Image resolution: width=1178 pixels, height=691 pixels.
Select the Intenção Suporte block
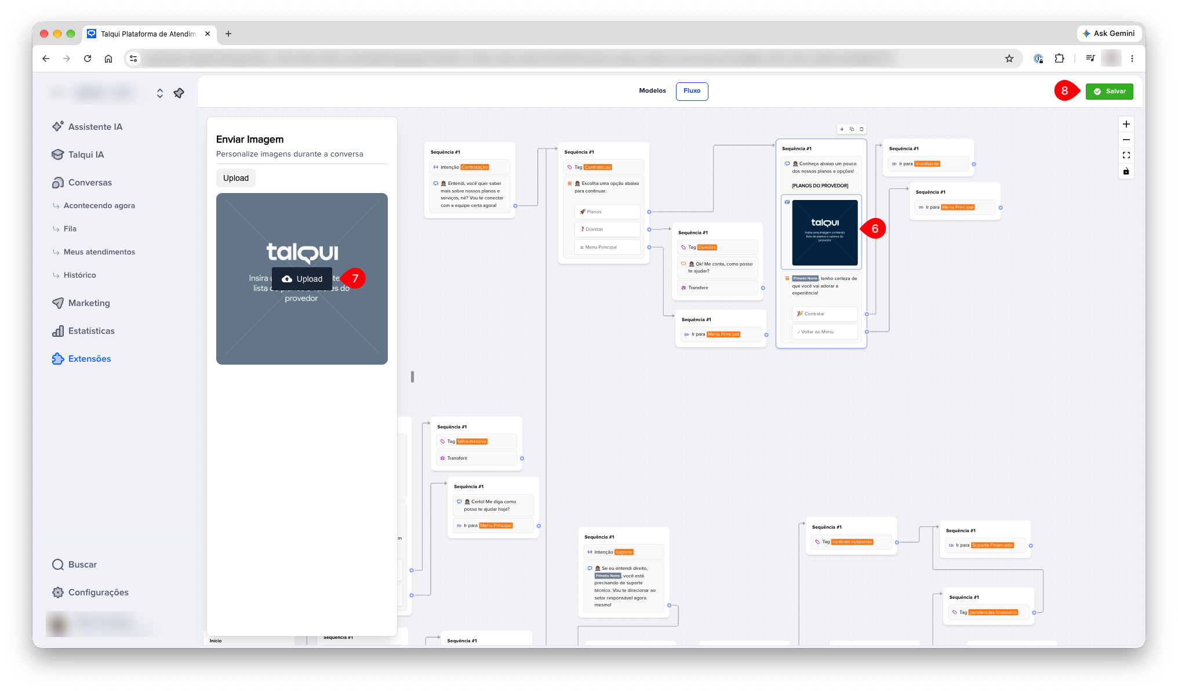tap(624, 552)
